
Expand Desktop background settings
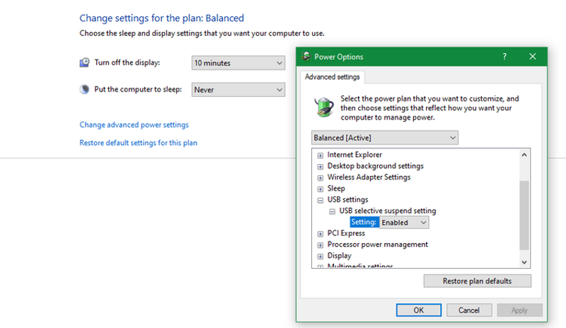click(x=320, y=166)
